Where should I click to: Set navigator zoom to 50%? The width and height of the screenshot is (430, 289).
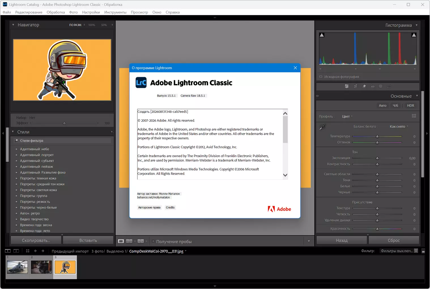click(x=104, y=25)
